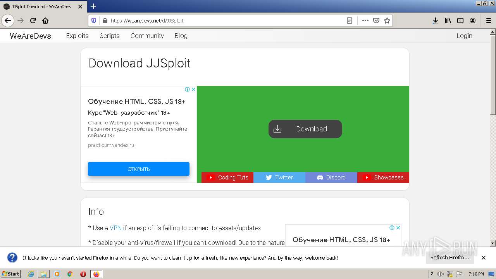Open the Scripts menu item
The height and width of the screenshot is (279, 496).
coord(109,36)
